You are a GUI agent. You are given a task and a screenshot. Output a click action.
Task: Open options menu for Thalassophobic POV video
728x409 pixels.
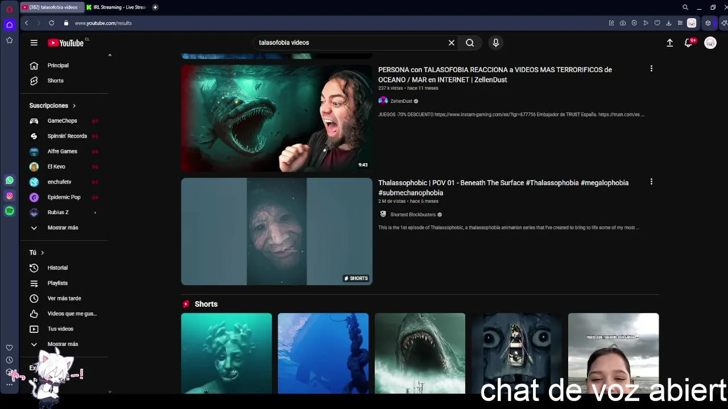(x=651, y=182)
